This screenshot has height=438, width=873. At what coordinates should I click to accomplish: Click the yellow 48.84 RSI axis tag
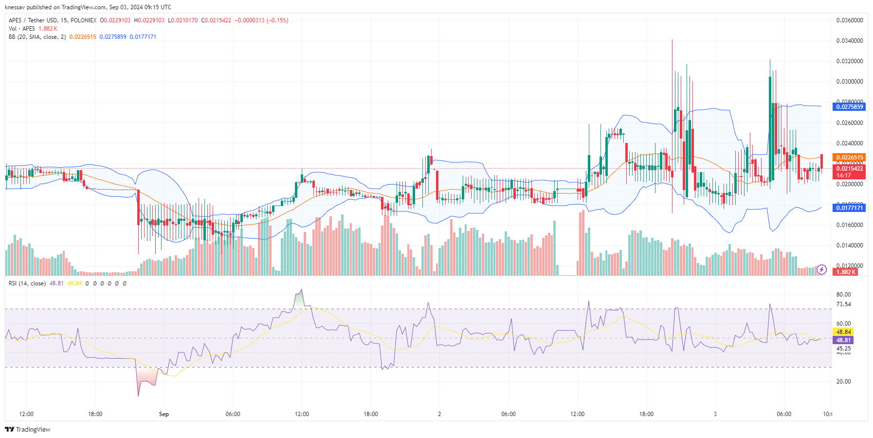[x=843, y=332]
